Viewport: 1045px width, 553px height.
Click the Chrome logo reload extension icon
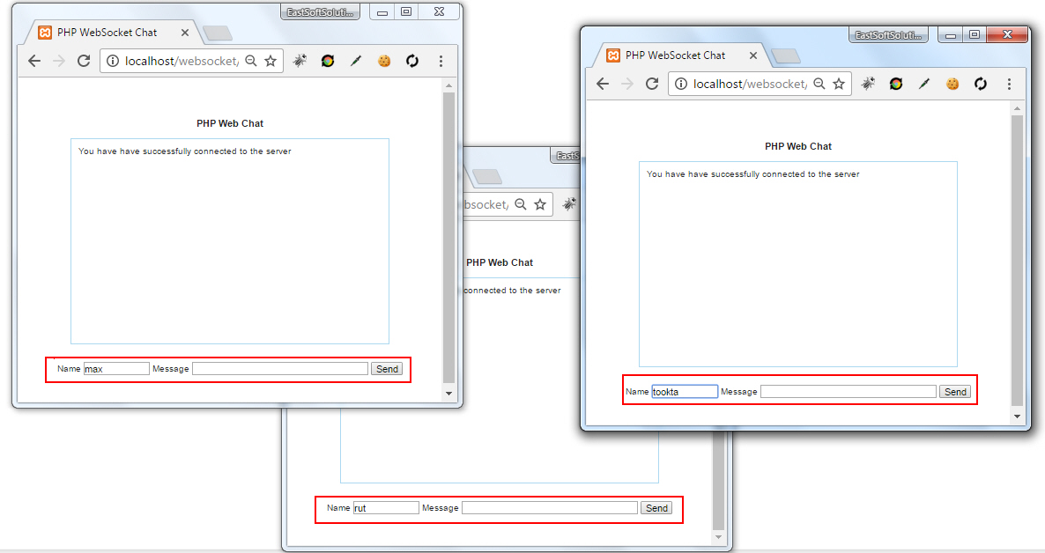(328, 60)
